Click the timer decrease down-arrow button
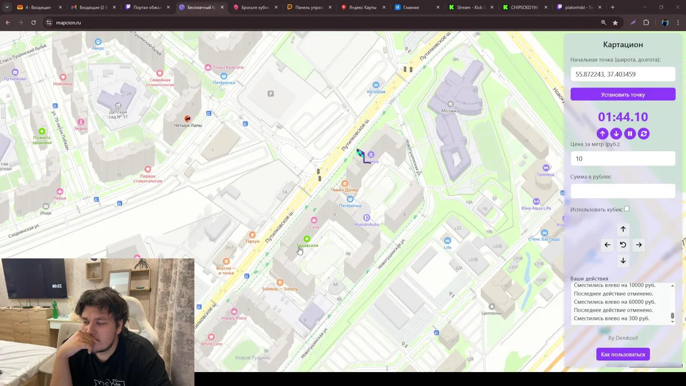 coord(616,133)
